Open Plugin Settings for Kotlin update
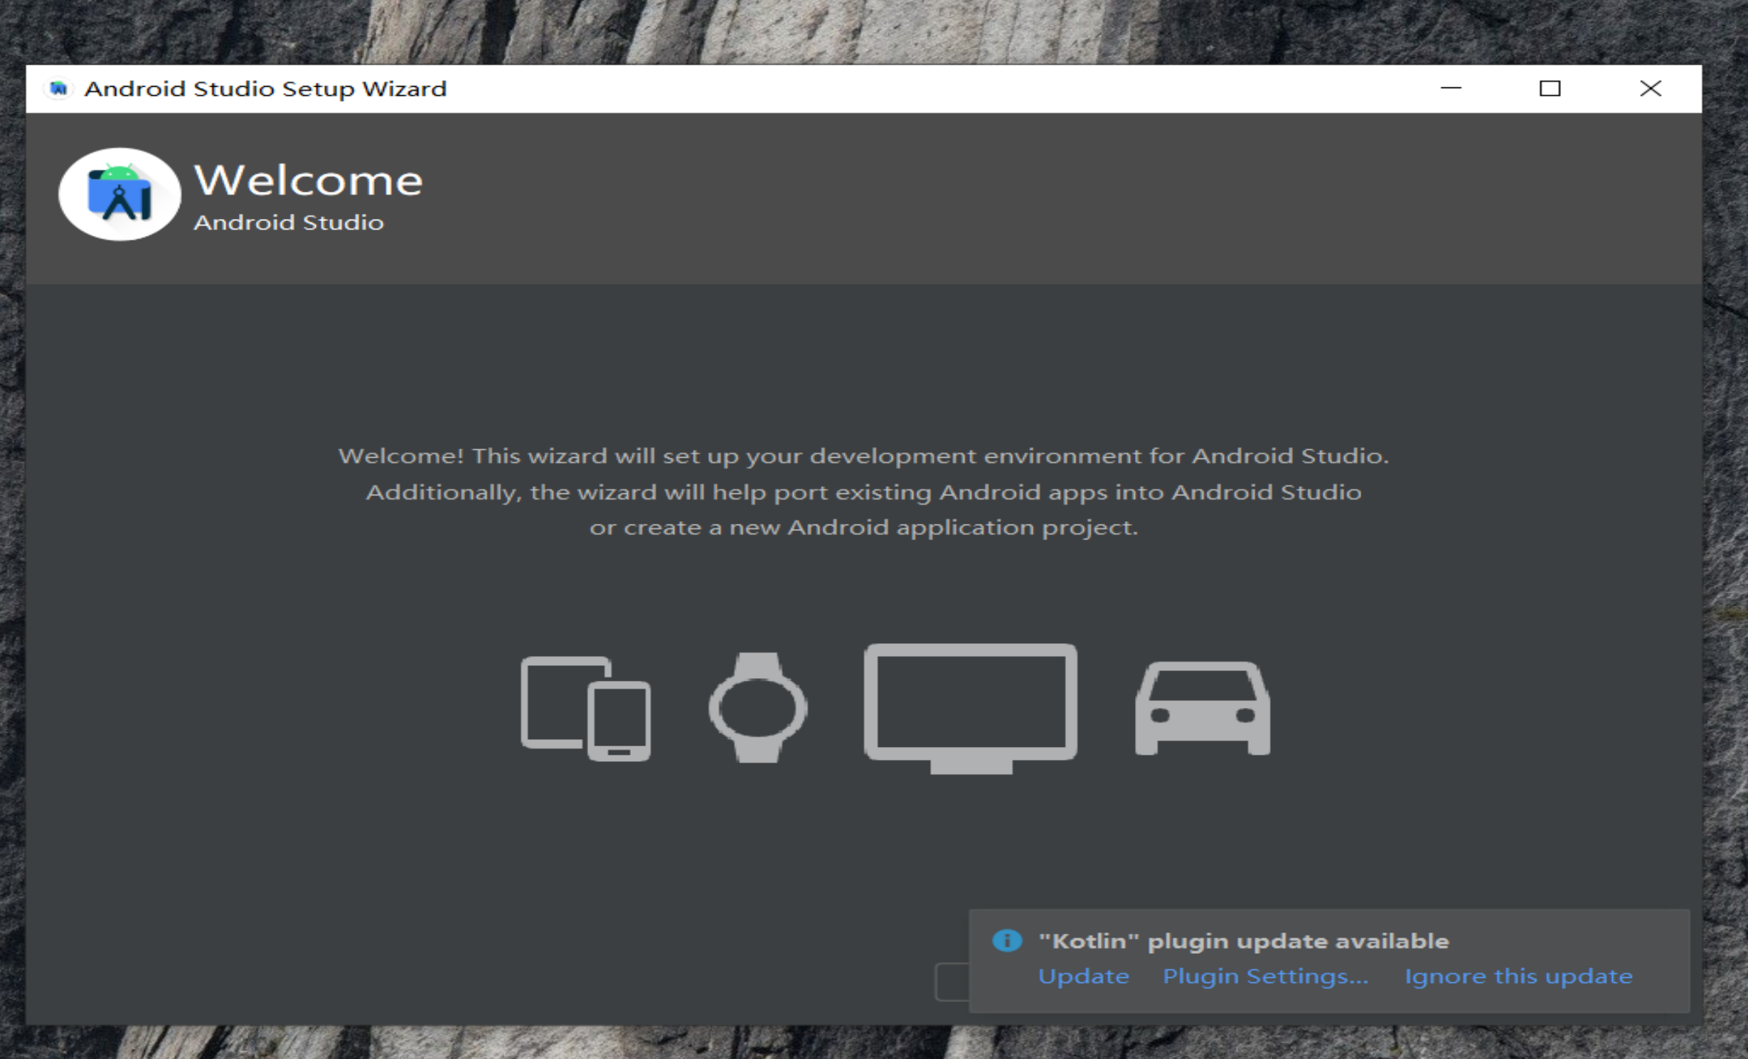 1260,975
